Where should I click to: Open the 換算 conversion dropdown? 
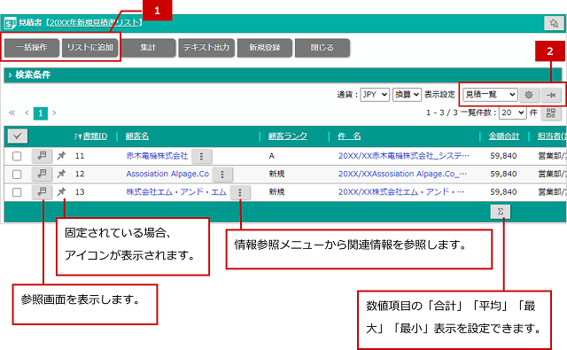pos(407,95)
